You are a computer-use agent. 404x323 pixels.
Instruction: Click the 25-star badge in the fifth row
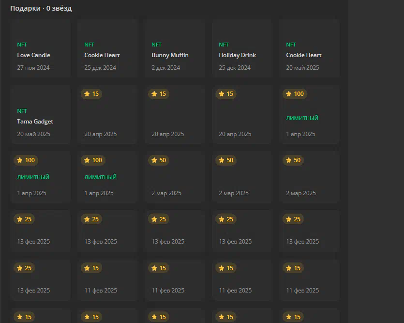(24, 268)
